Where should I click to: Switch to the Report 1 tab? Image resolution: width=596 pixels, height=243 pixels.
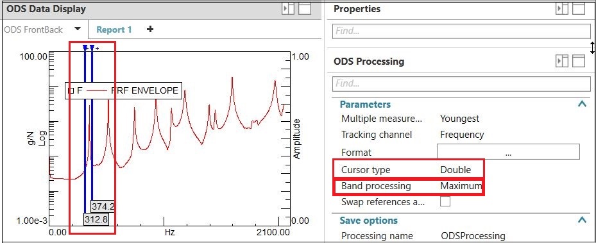tap(114, 29)
